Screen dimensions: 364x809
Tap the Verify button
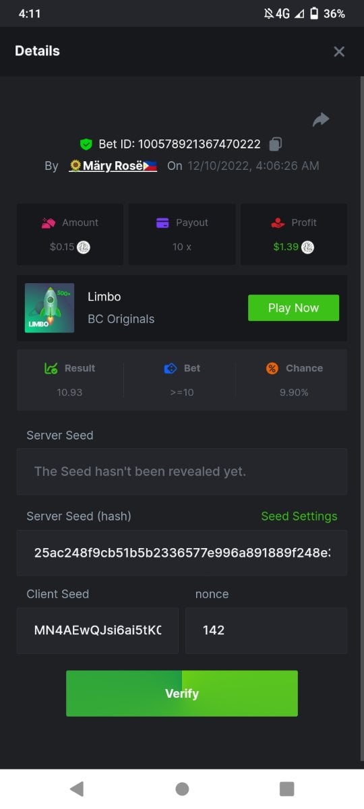(182, 693)
